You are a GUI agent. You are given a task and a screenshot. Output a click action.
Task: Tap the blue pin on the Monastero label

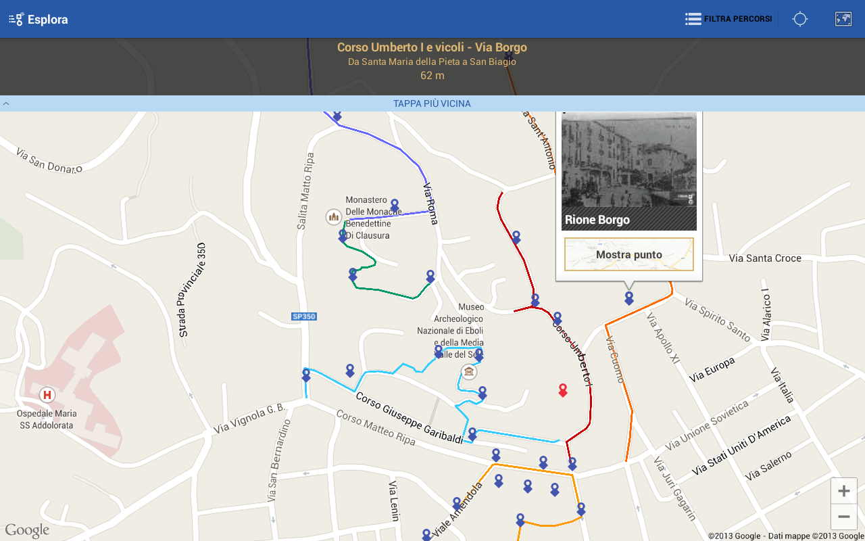click(395, 206)
